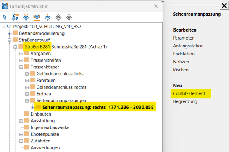This screenshot has width=229, height=152.
Task: Click the folder icon beside Ingenieurbauwerke
Action: (x=27, y=127)
